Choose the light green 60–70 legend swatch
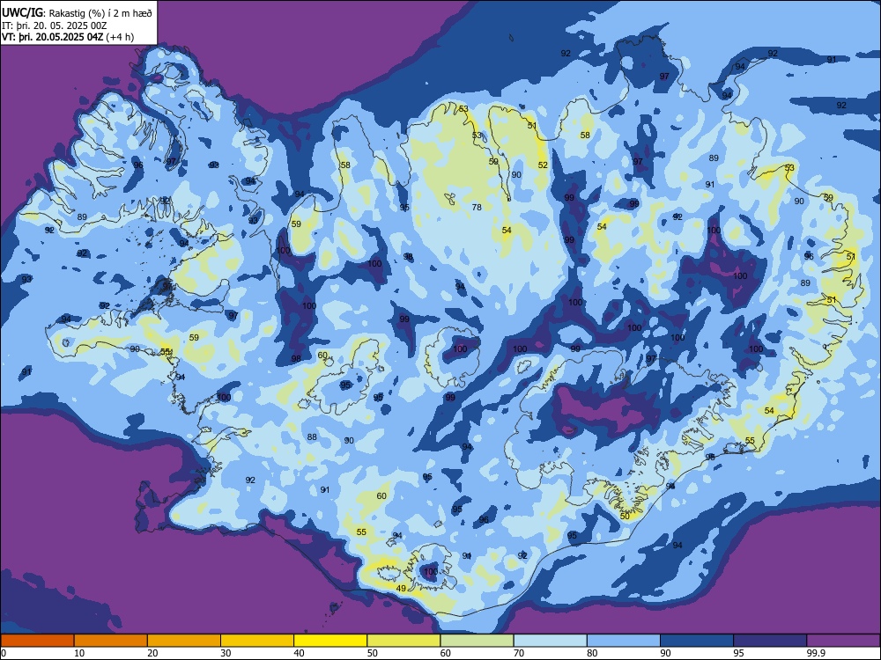 tap(477, 641)
